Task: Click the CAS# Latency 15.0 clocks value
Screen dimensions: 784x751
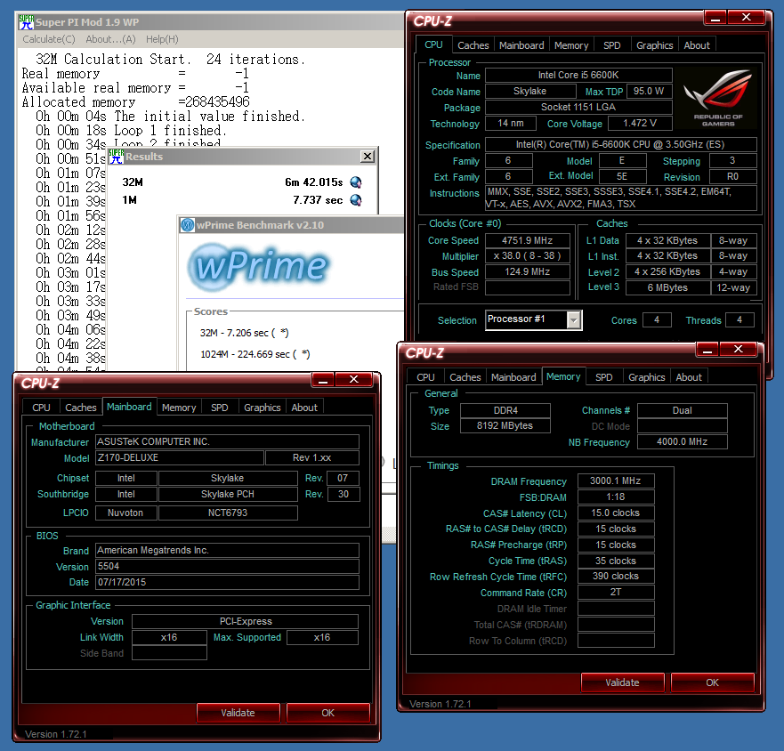Action: [616, 513]
